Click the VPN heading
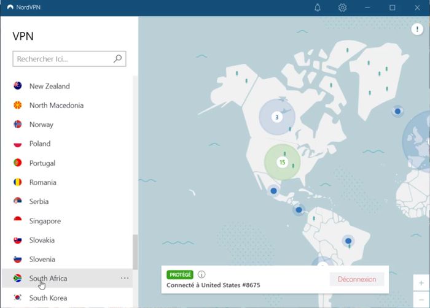Screen dimensions: 430x308 pyautogui.click(x=23, y=36)
